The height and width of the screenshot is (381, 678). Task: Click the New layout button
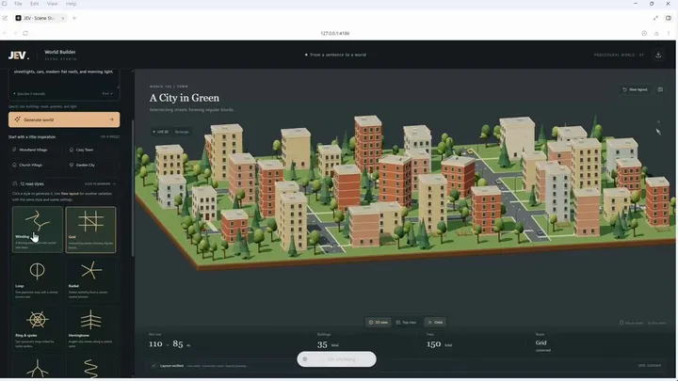[x=635, y=89]
